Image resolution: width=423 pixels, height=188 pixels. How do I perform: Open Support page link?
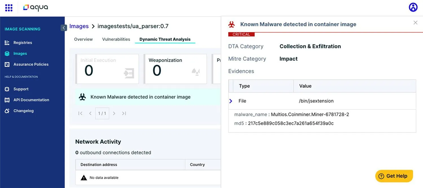(x=21, y=89)
